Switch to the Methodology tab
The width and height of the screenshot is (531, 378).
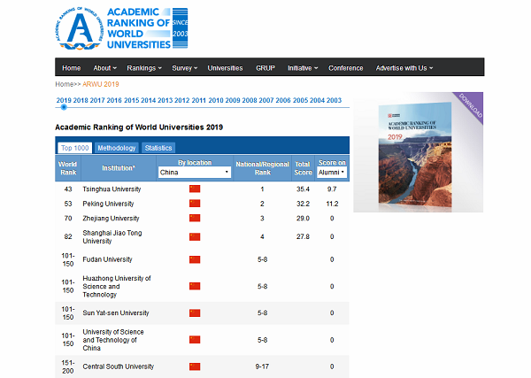point(116,148)
